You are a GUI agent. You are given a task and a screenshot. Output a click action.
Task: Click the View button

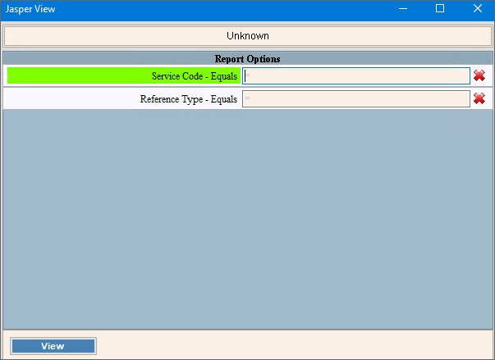point(53,346)
